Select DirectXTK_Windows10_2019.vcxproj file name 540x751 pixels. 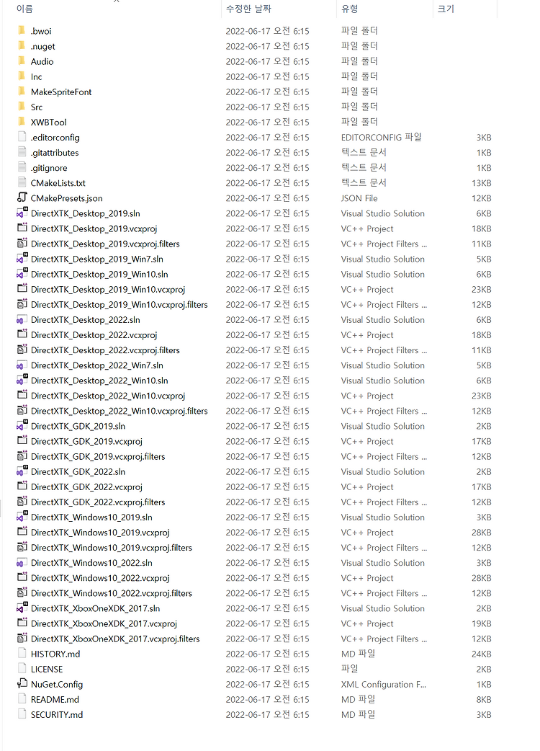(x=100, y=532)
